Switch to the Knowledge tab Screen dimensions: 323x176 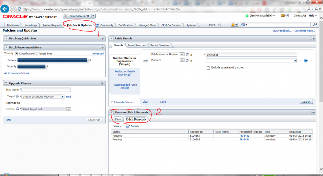[x=31, y=25]
